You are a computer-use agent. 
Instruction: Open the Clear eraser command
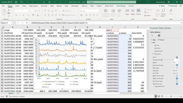click(148, 15)
